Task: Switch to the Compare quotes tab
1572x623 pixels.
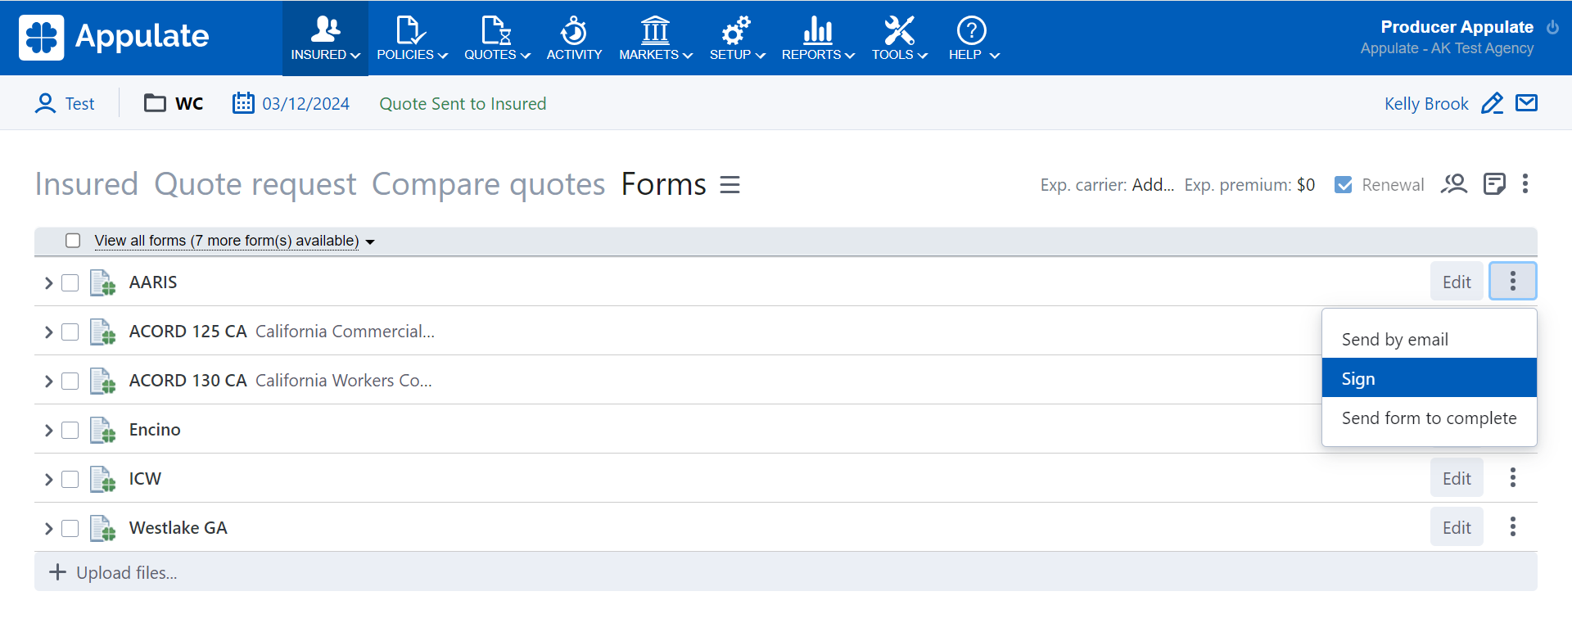Action: tap(488, 184)
